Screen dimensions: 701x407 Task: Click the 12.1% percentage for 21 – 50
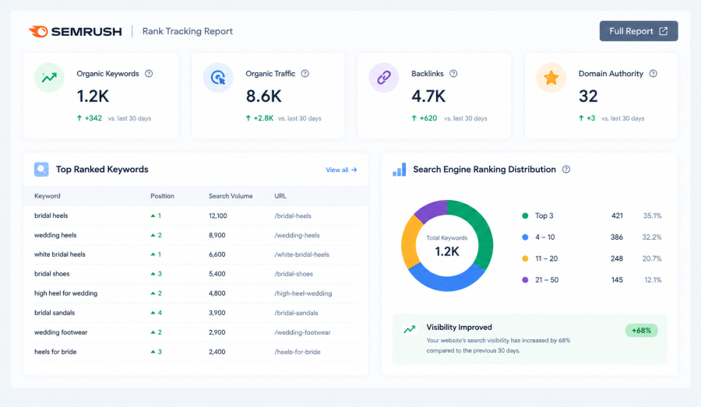pyautogui.click(x=653, y=280)
